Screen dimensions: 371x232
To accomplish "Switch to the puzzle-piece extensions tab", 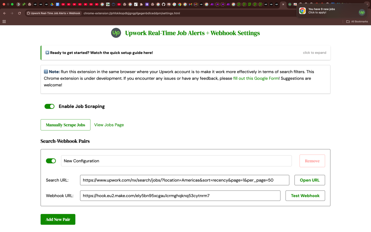I will coord(141,4).
